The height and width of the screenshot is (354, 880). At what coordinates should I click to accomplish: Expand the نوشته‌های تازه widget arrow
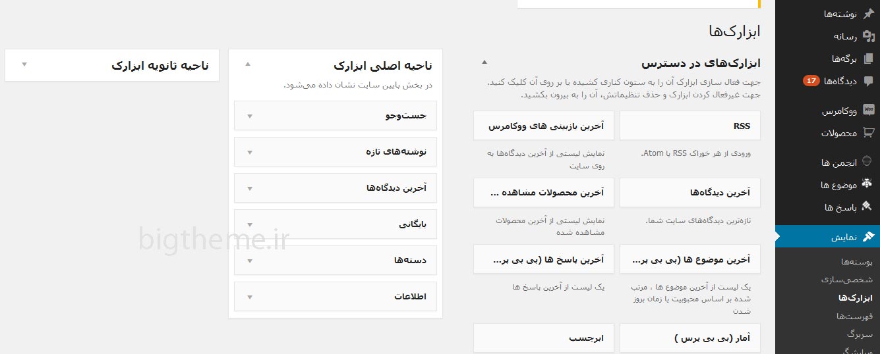click(x=249, y=152)
